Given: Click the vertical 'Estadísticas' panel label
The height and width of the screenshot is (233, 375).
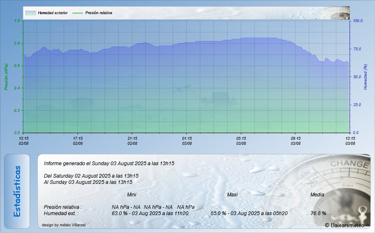Looking at the screenshot, I should click(x=17, y=191).
